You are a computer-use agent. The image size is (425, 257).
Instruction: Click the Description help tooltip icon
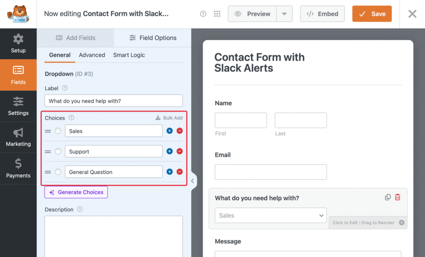80,209
